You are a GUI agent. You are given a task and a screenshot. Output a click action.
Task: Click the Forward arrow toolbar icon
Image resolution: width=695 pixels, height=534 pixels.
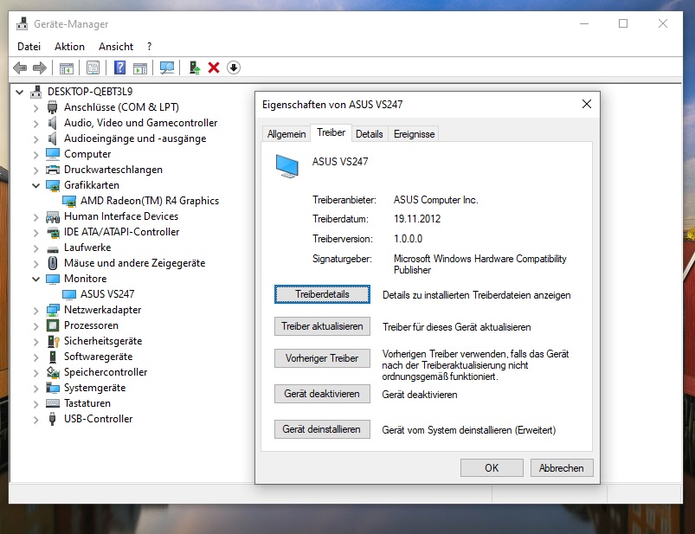[x=40, y=68]
